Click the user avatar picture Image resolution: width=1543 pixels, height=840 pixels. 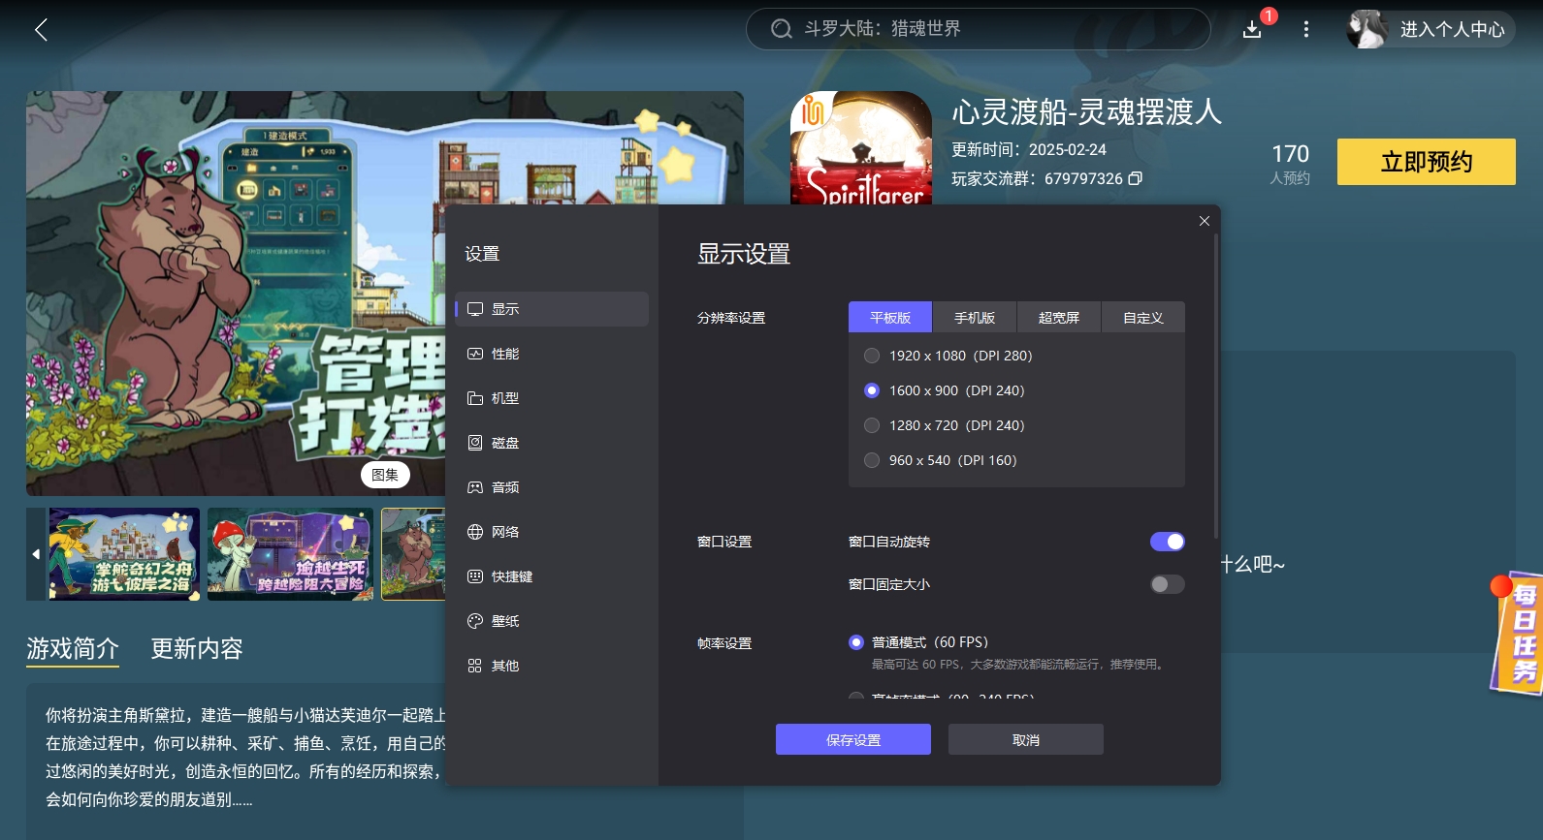pyautogui.click(x=1367, y=29)
